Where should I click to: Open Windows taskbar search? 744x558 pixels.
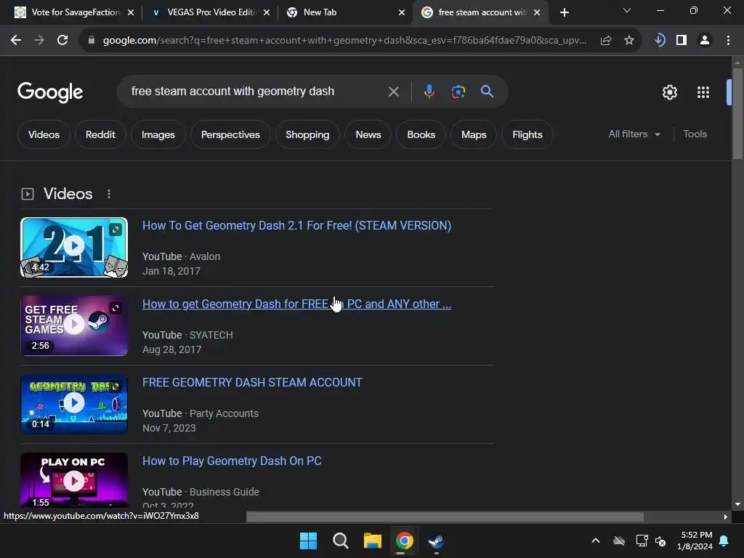[340, 541]
